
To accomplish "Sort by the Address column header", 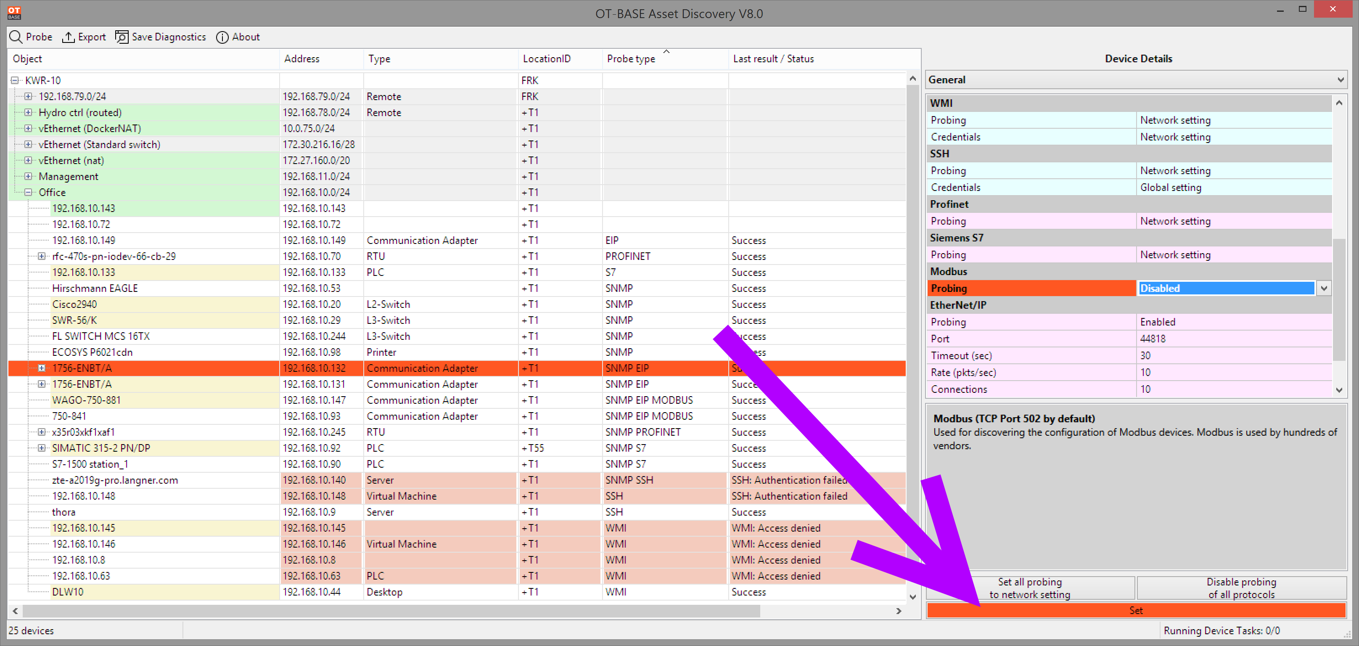I will tap(321, 58).
